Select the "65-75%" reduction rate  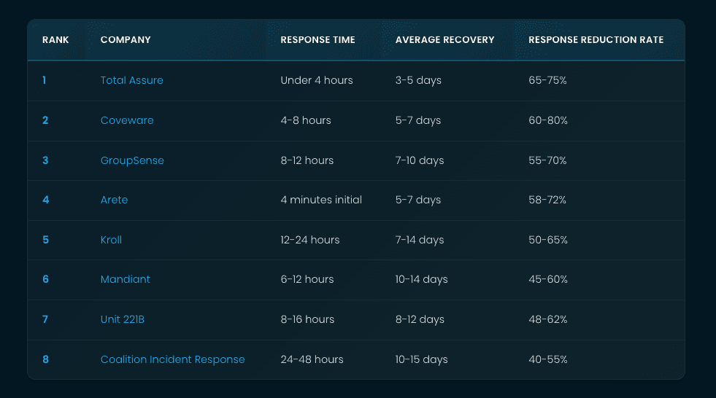pos(547,80)
